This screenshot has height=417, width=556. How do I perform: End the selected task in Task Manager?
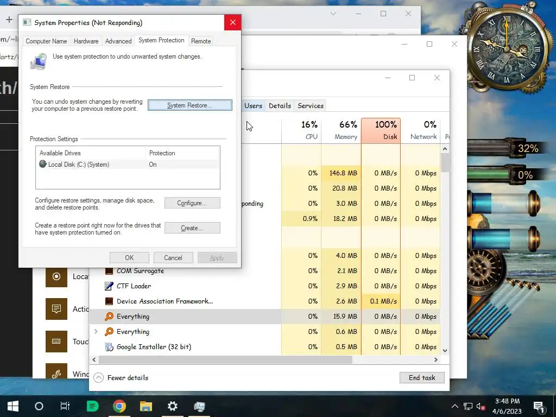422,378
